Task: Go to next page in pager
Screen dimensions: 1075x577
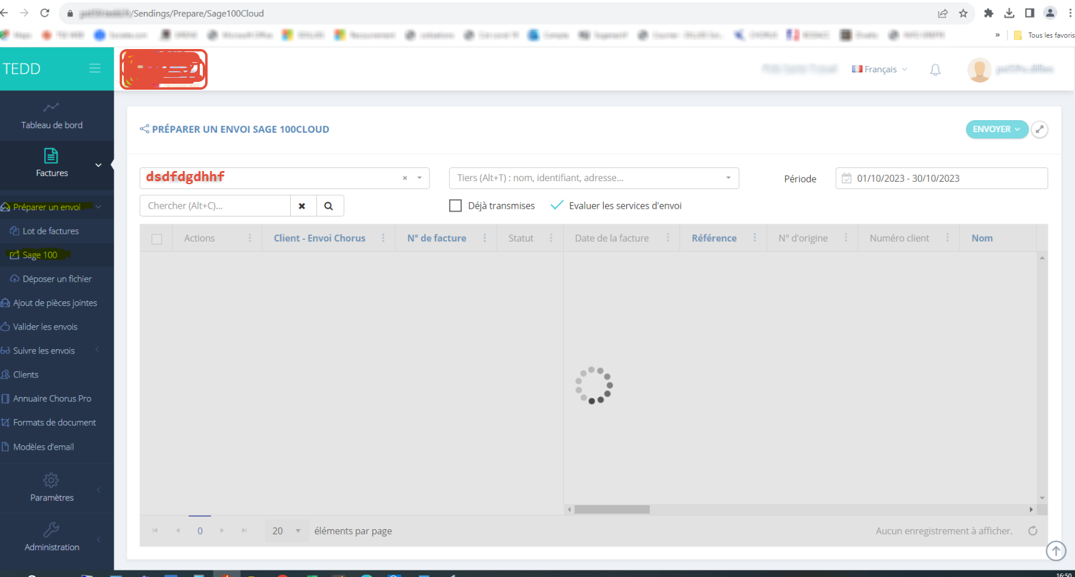Action: click(x=222, y=530)
